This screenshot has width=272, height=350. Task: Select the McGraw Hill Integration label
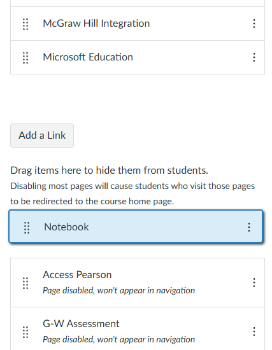pyautogui.click(x=96, y=24)
